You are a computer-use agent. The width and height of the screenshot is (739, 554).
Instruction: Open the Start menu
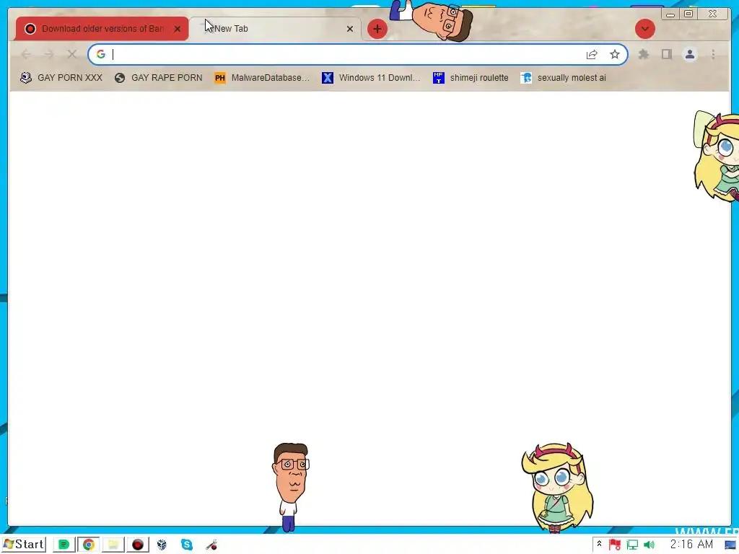pos(24,545)
